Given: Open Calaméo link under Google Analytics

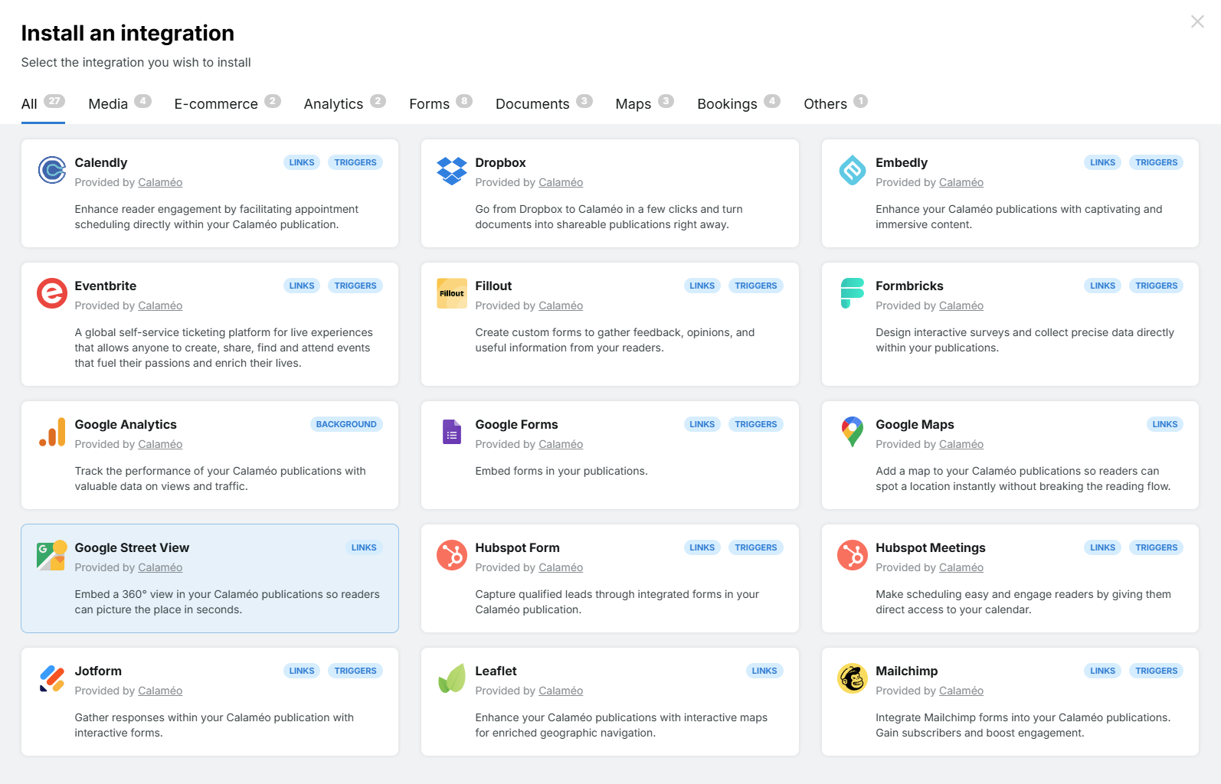Looking at the screenshot, I should [x=160, y=444].
